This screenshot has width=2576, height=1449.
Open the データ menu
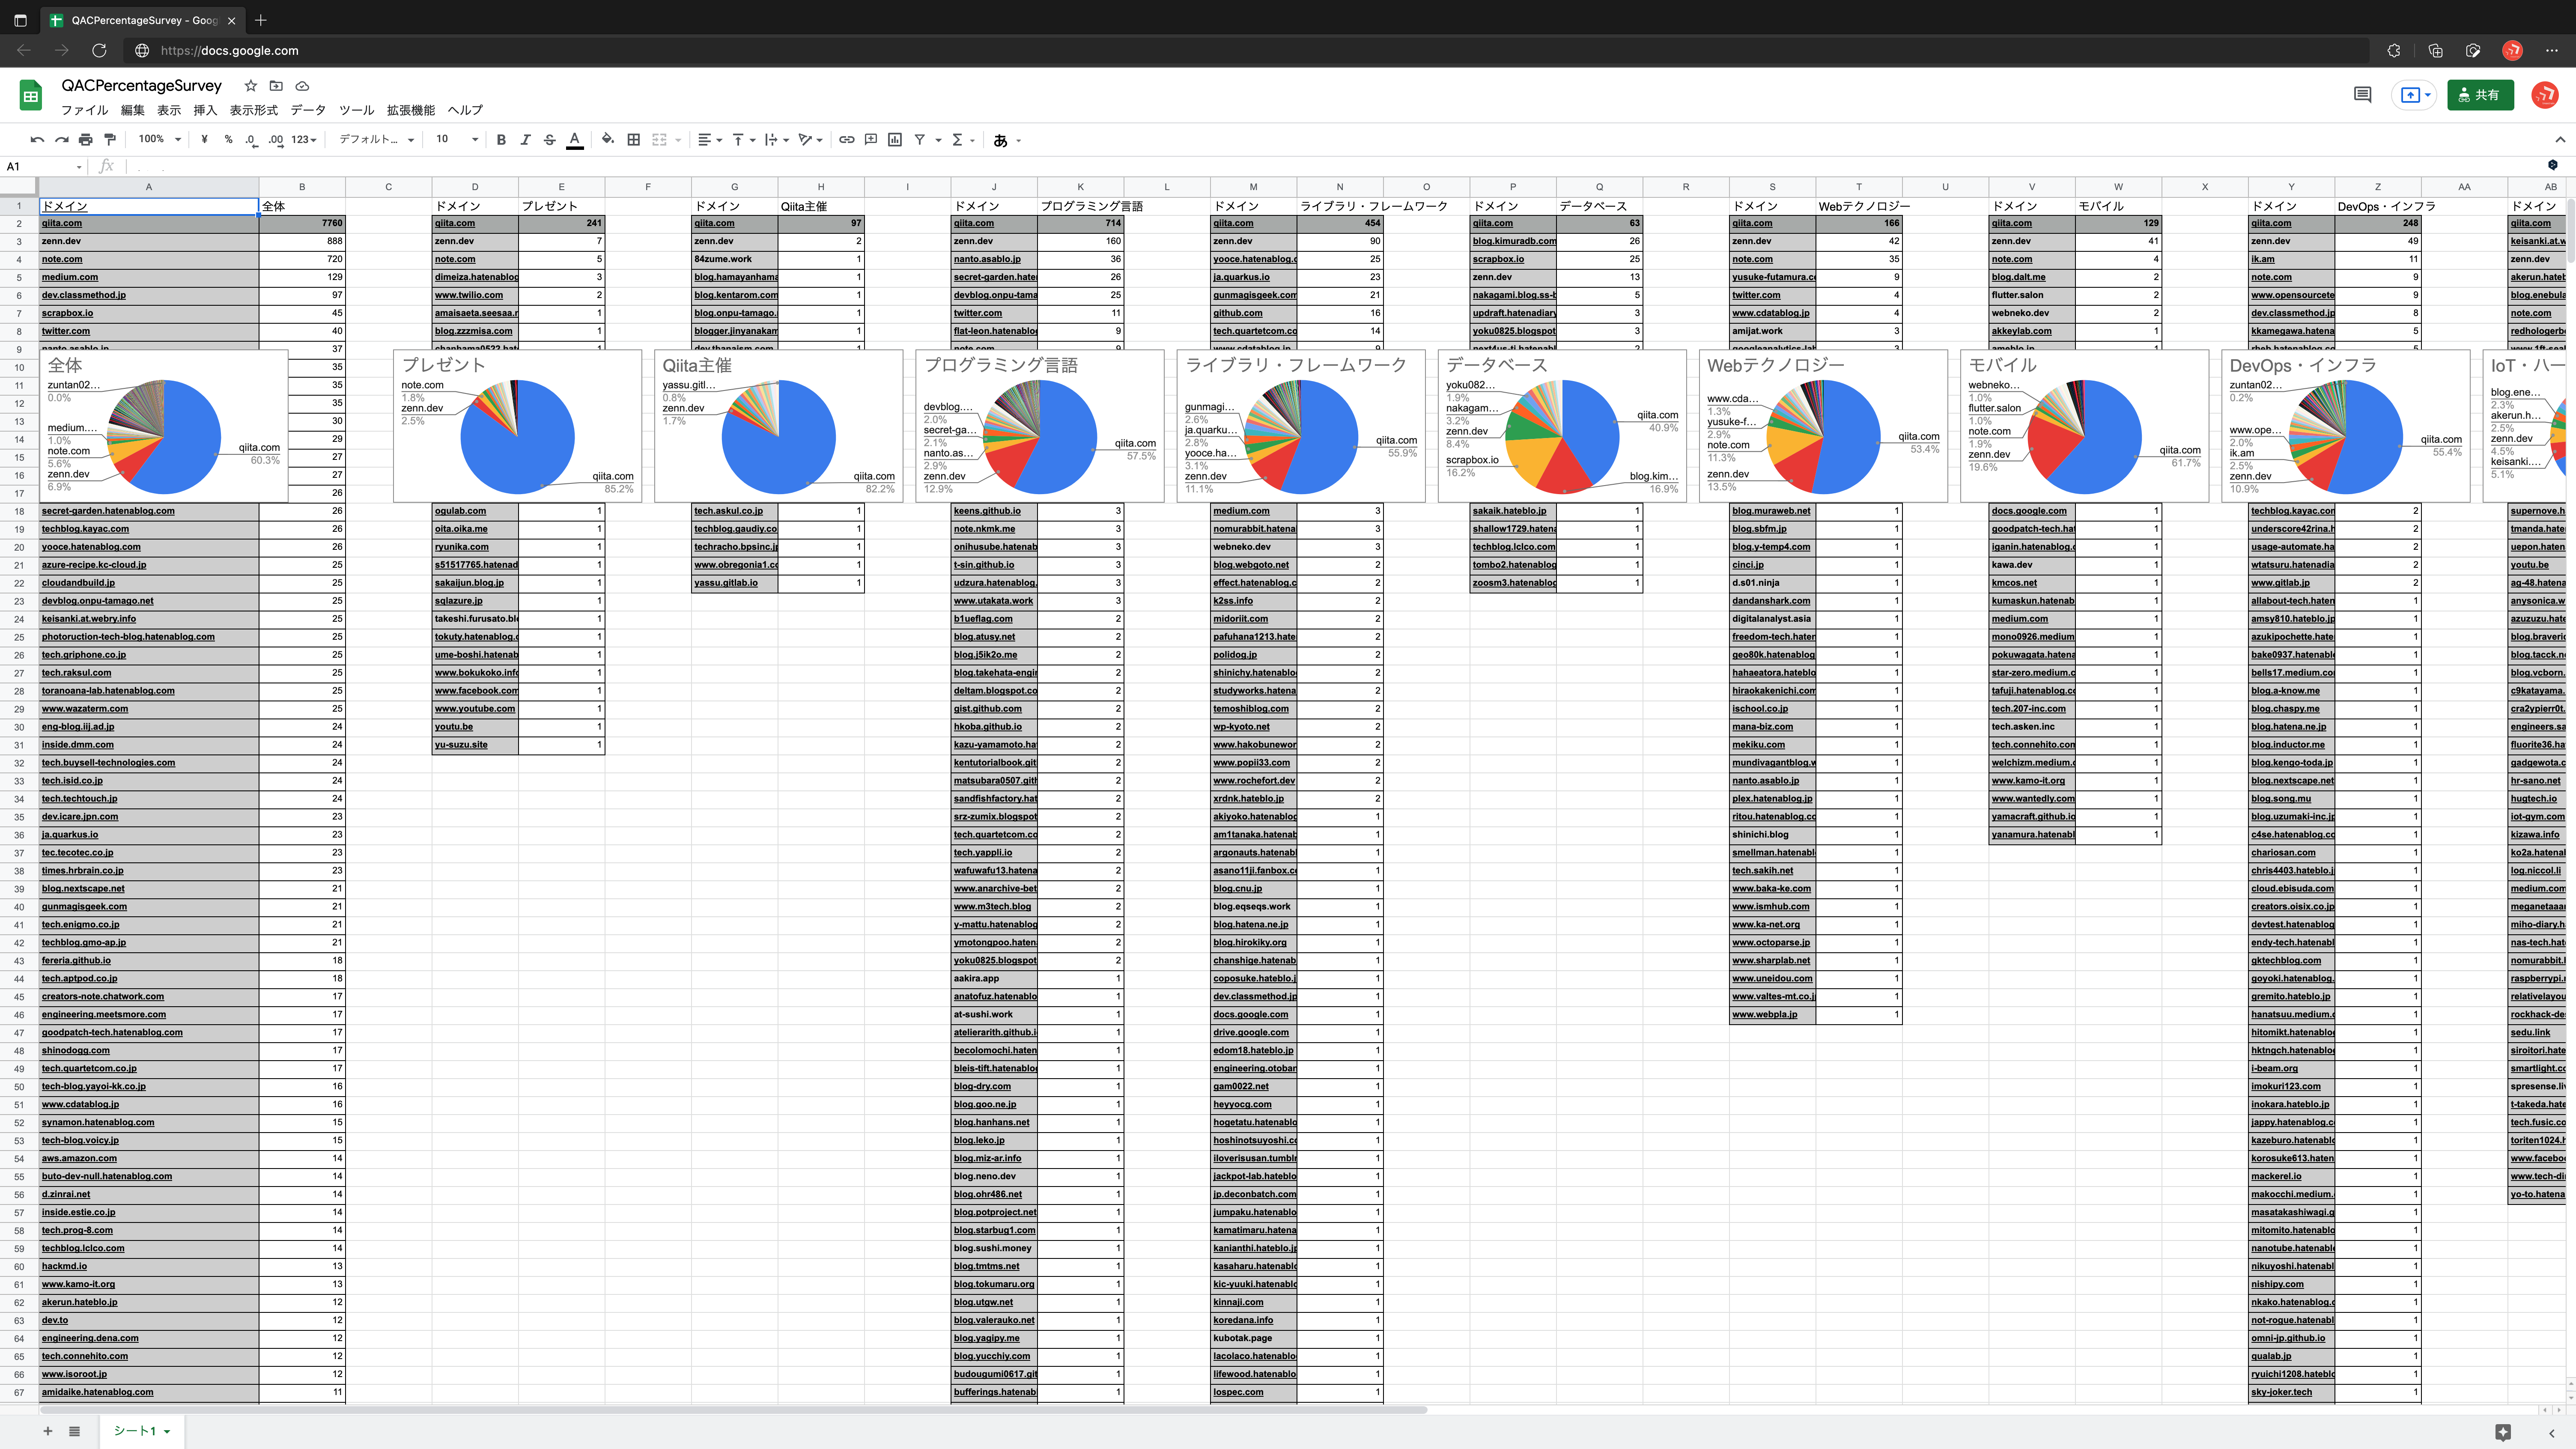click(x=308, y=110)
